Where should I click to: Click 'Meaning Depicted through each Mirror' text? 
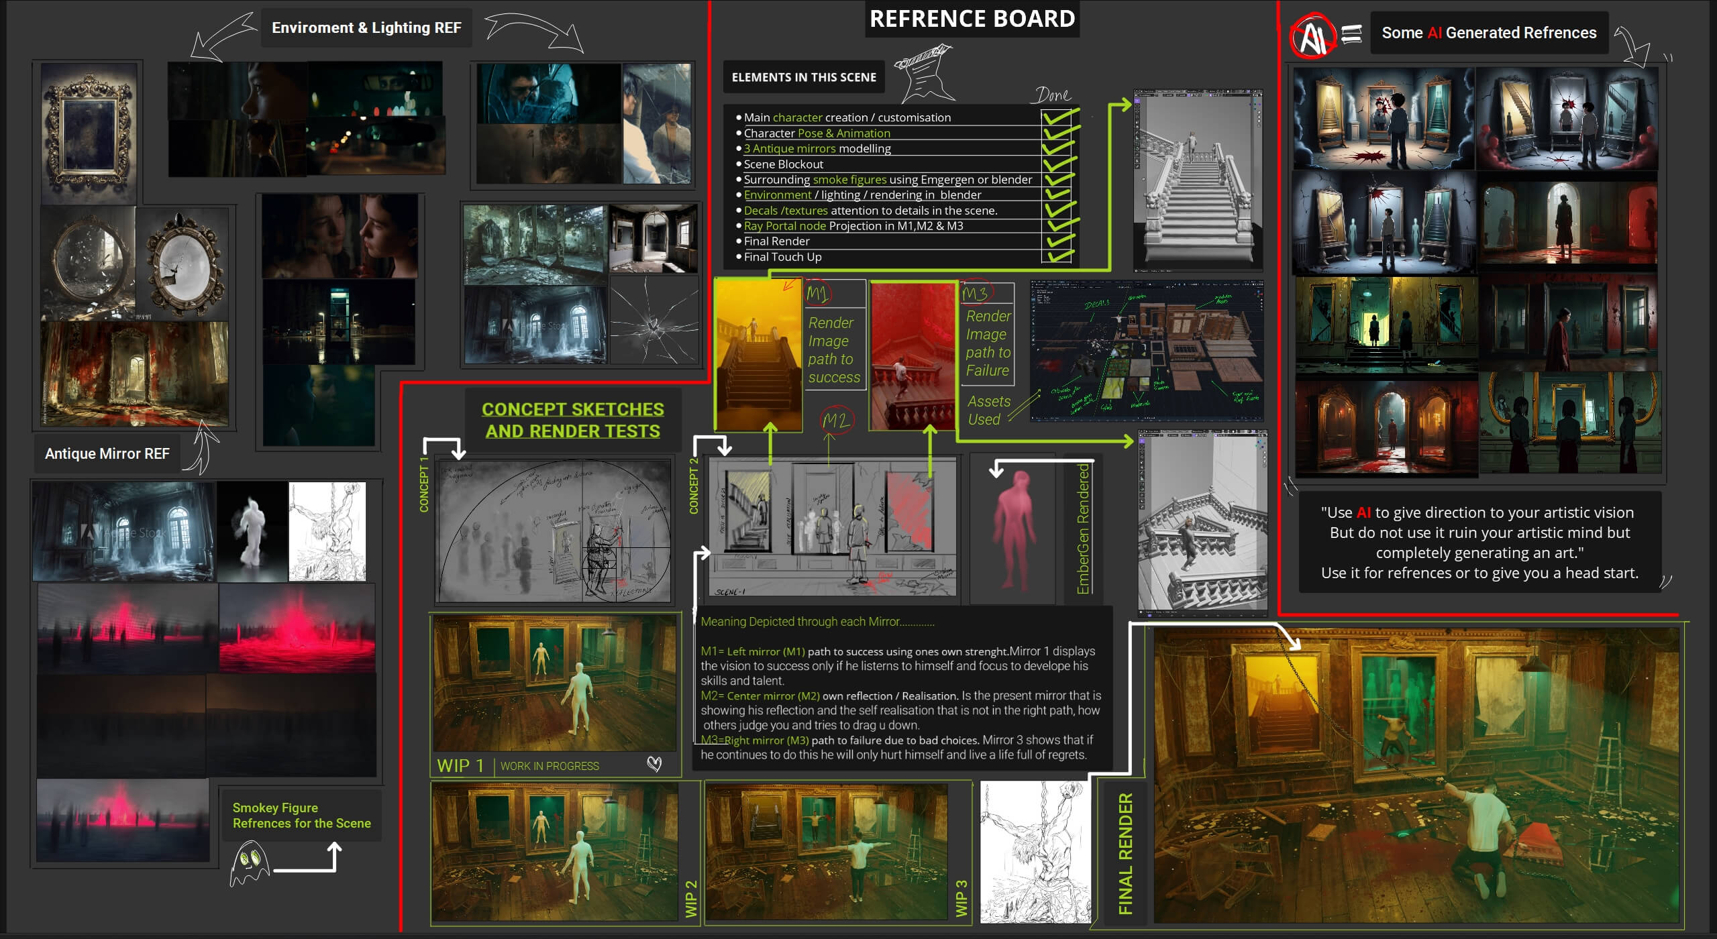coord(817,622)
